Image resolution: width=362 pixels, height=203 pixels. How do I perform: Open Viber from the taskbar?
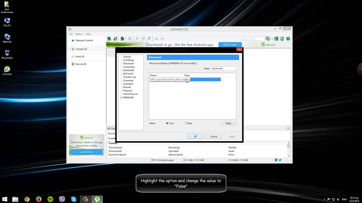click(x=62, y=199)
